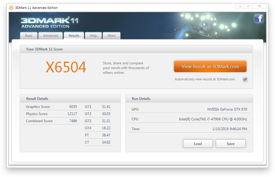
Task: Click the Run Details panel header
Action: pyautogui.click(x=189, y=99)
